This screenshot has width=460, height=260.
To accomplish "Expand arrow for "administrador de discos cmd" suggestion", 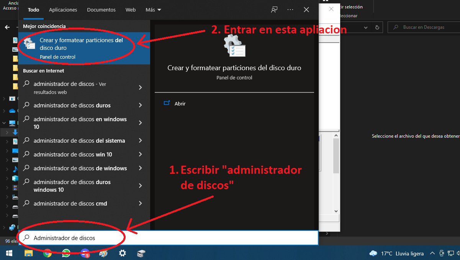I will 140,204.
